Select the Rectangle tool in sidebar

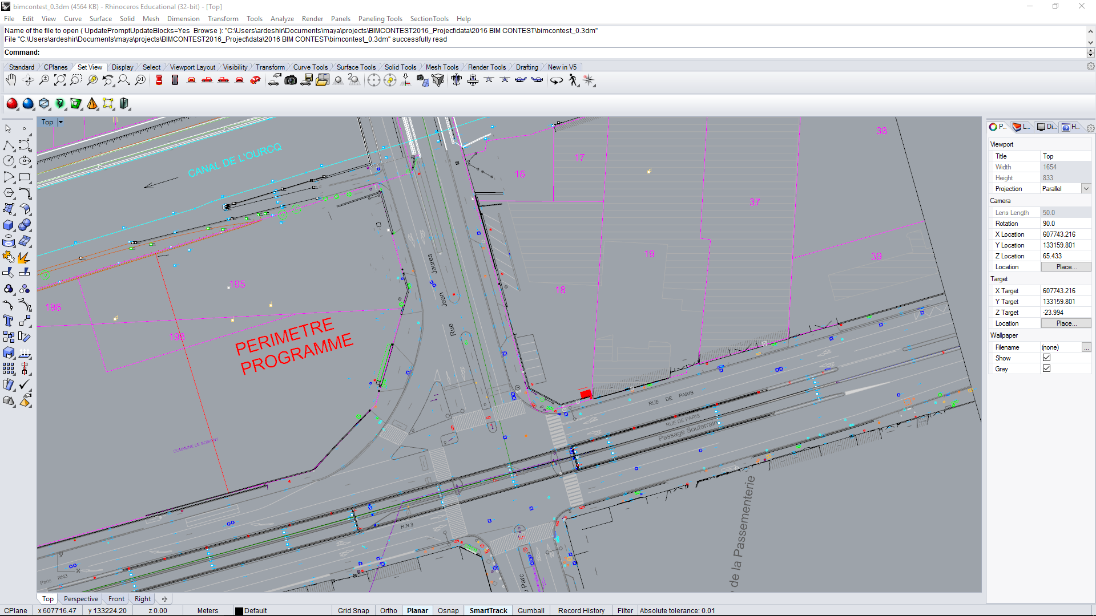(25, 177)
